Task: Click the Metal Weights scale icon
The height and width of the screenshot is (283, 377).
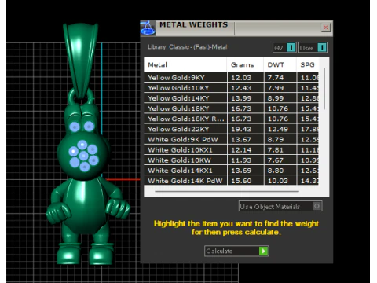Action: point(148,28)
